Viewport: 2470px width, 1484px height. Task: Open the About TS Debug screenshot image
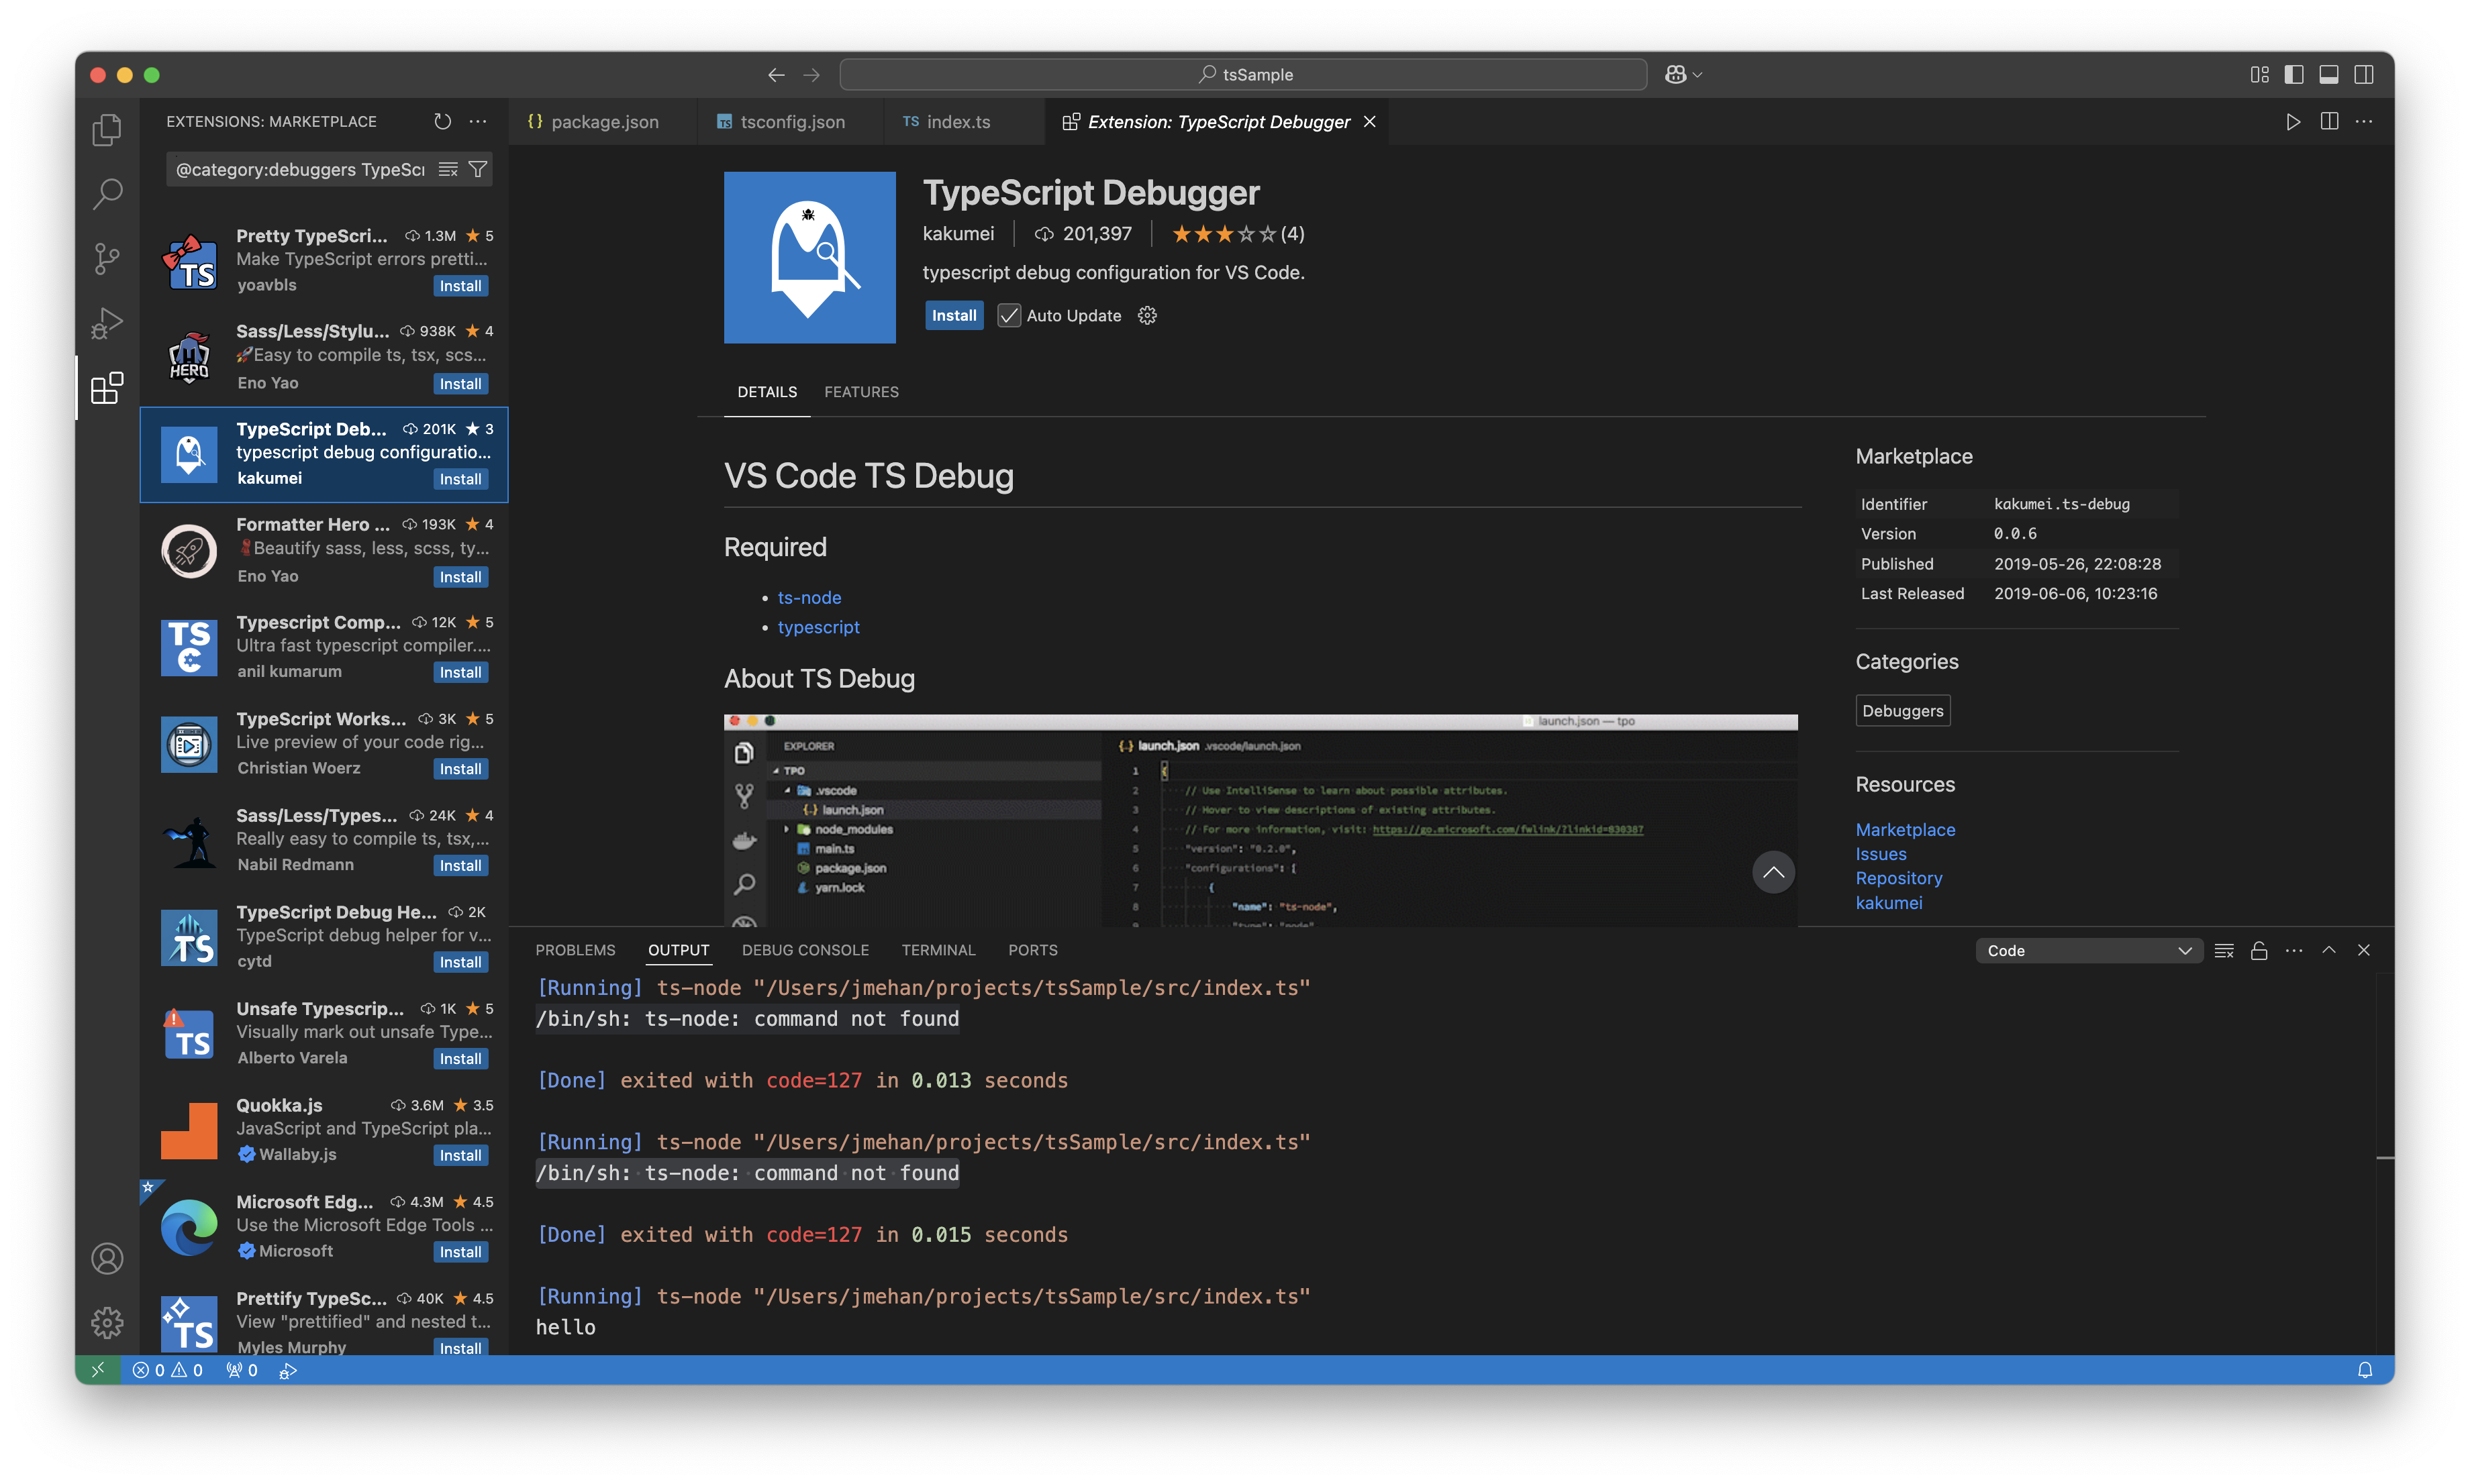[x=1261, y=820]
